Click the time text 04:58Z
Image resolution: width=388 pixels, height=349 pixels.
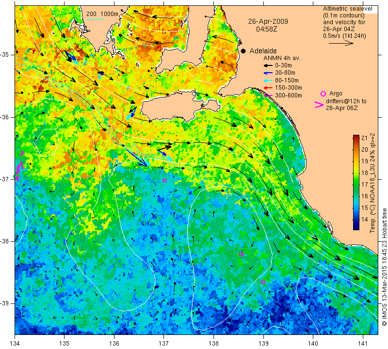tap(266, 29)
